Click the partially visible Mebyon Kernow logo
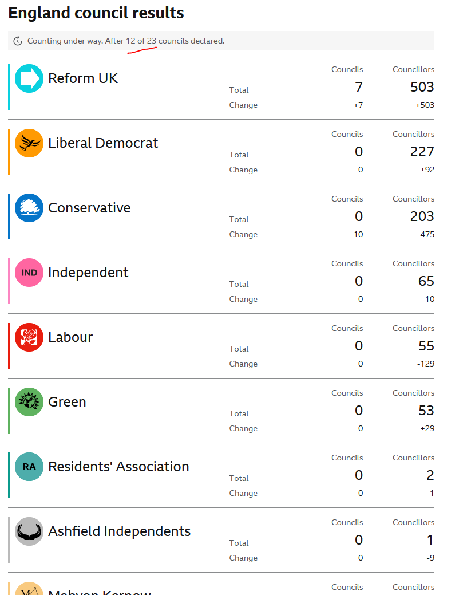 tap(29, 589)
